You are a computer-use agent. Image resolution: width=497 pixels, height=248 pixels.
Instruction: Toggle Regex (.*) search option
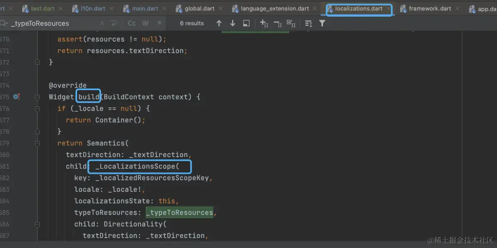(159, 24)
